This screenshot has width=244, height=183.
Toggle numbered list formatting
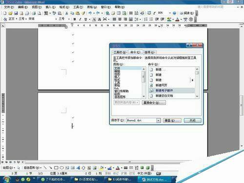click(146, 19)
